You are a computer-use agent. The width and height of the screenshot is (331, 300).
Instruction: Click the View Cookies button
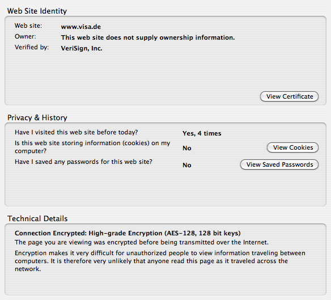pyautogui.click(x=293, y=147)
